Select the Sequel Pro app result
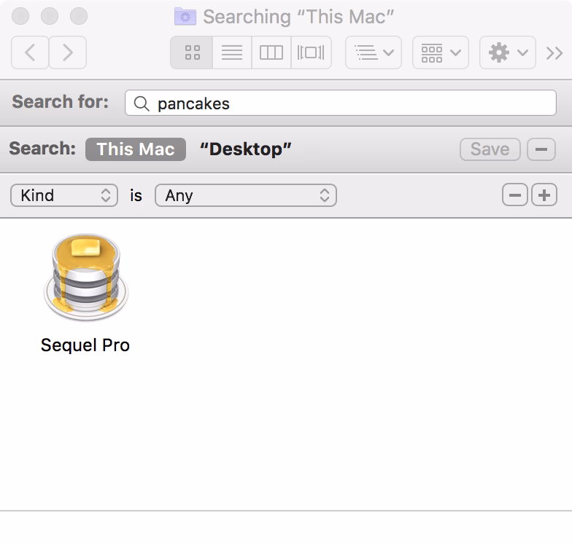The image size is (572, 545). (85, 293)
